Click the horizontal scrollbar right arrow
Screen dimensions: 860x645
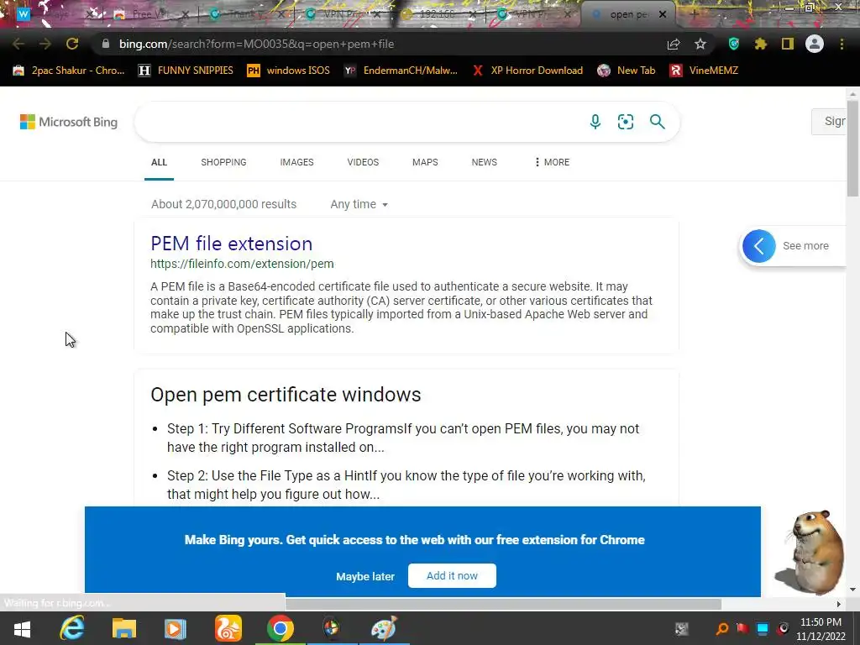point(838,604)
